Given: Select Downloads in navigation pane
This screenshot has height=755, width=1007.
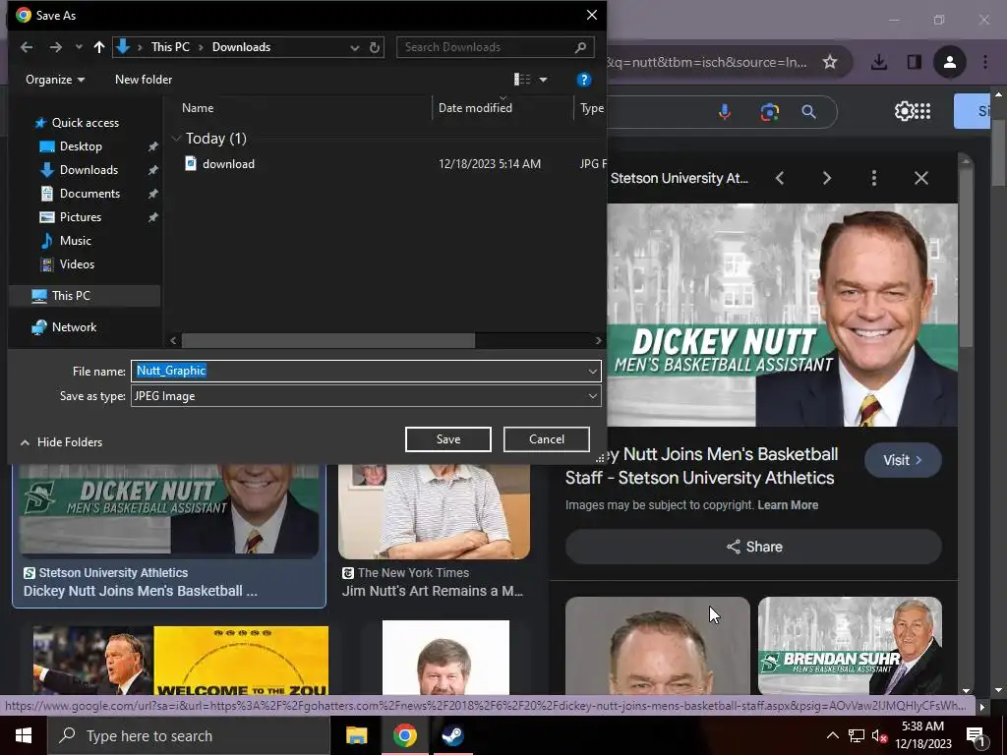Looking at the screenshot, I should 88,170.
